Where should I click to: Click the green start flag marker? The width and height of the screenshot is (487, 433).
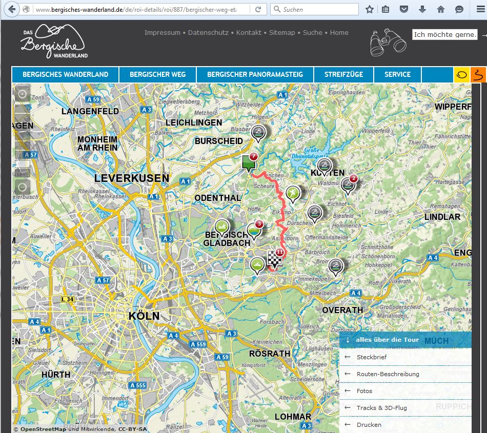249,163
